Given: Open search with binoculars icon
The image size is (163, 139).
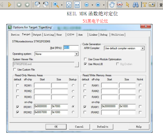Looking at the screenshot, I should (x=136, y=5).
